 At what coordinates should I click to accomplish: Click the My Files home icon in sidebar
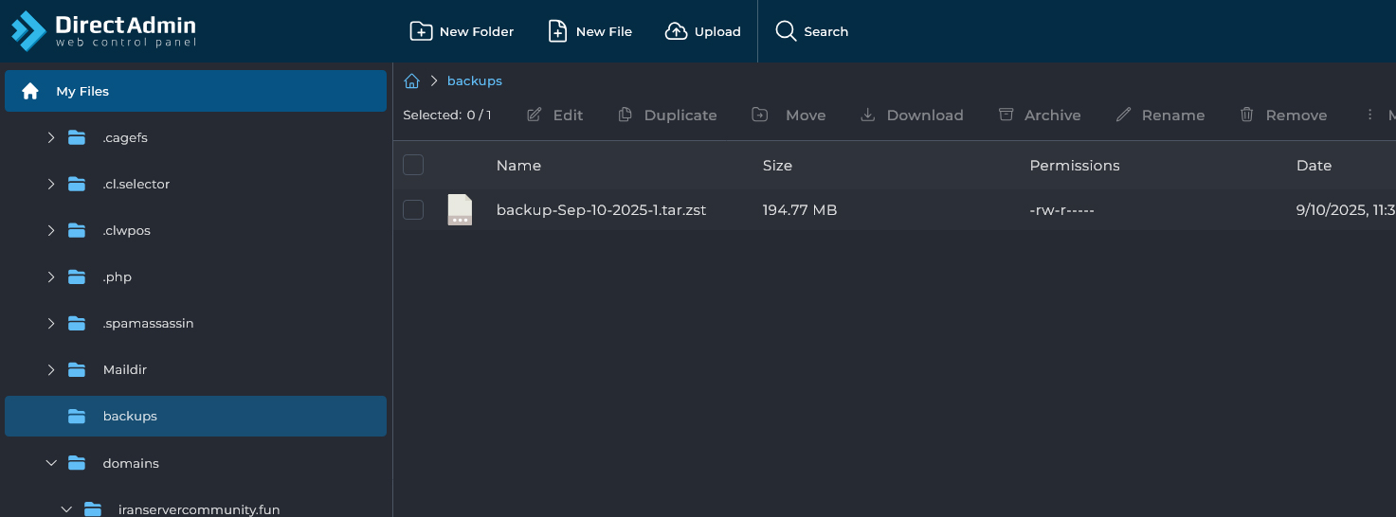30,91
